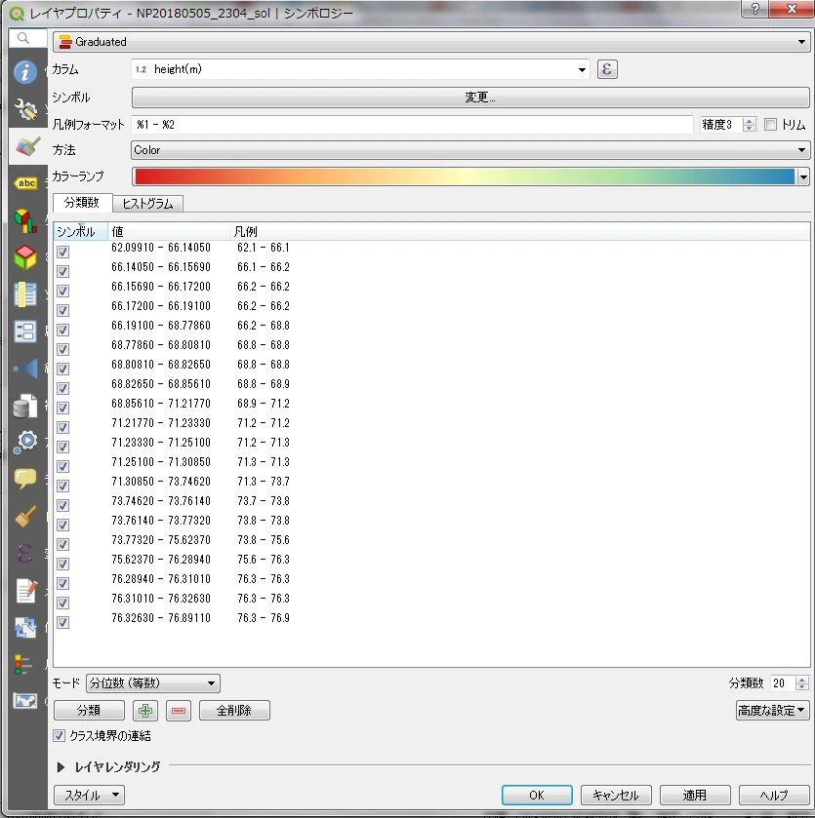This screenshot has height=818, width=815.
Task: Click the search magnifier field in sidebar
Action: 28,38
